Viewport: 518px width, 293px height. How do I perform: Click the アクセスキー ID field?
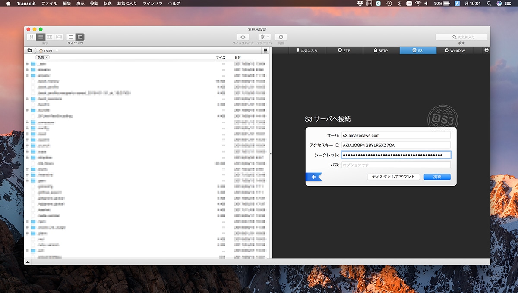coord(396,145)
